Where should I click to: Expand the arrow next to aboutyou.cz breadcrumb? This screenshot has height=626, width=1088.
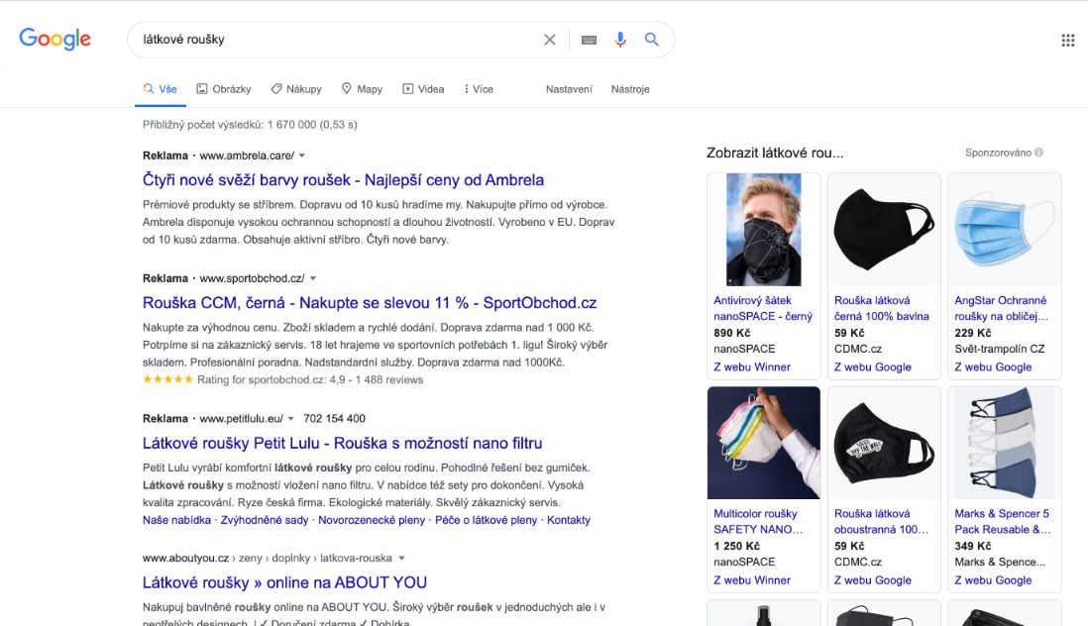coord(401,558)
